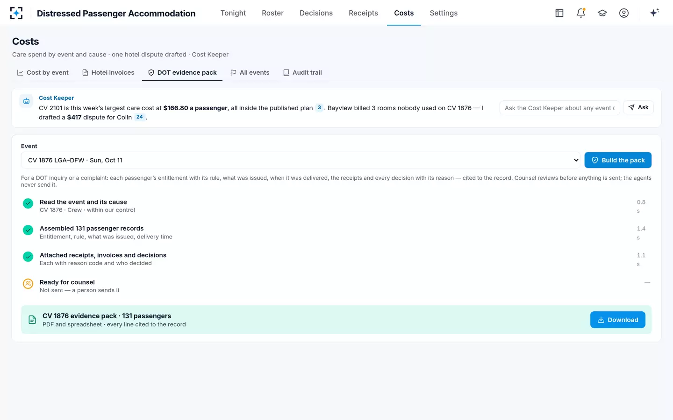
Task: Open citation badge 24 after Colin
Action: coord(140,117)
